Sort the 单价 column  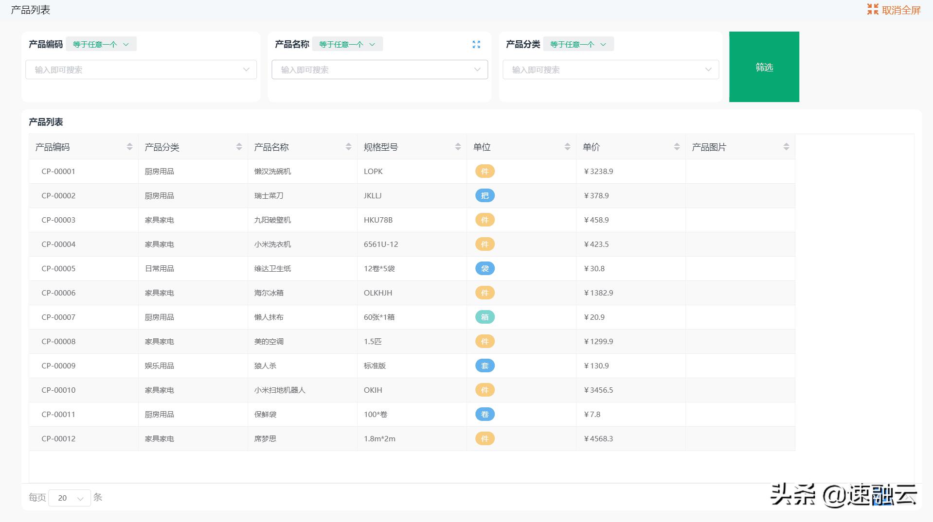[677, 146]
